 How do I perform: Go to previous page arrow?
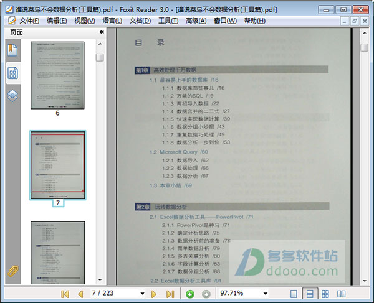coord(80,294)
